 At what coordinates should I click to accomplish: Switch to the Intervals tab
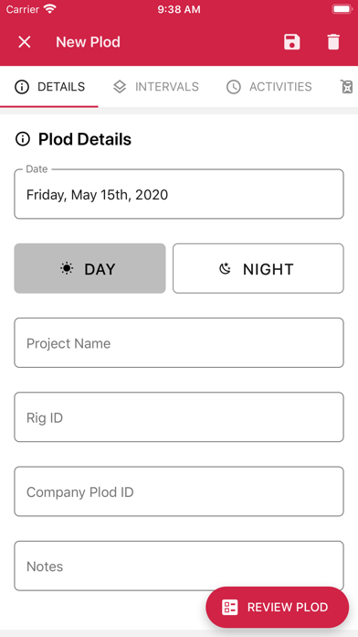156,87
